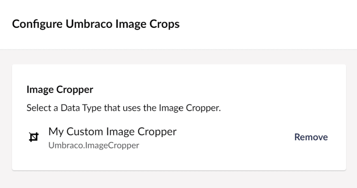Click the gray background below the card

[178, 180]
